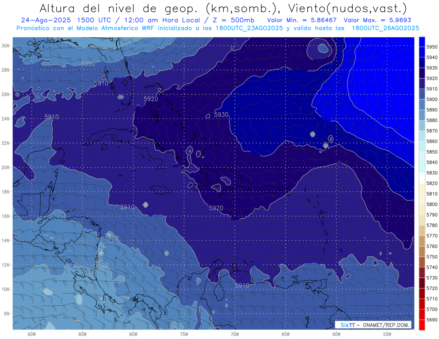Screen dimensions: 439x339
Task: Click the 8N latitude axis label
Action: [x=7, y=313]
